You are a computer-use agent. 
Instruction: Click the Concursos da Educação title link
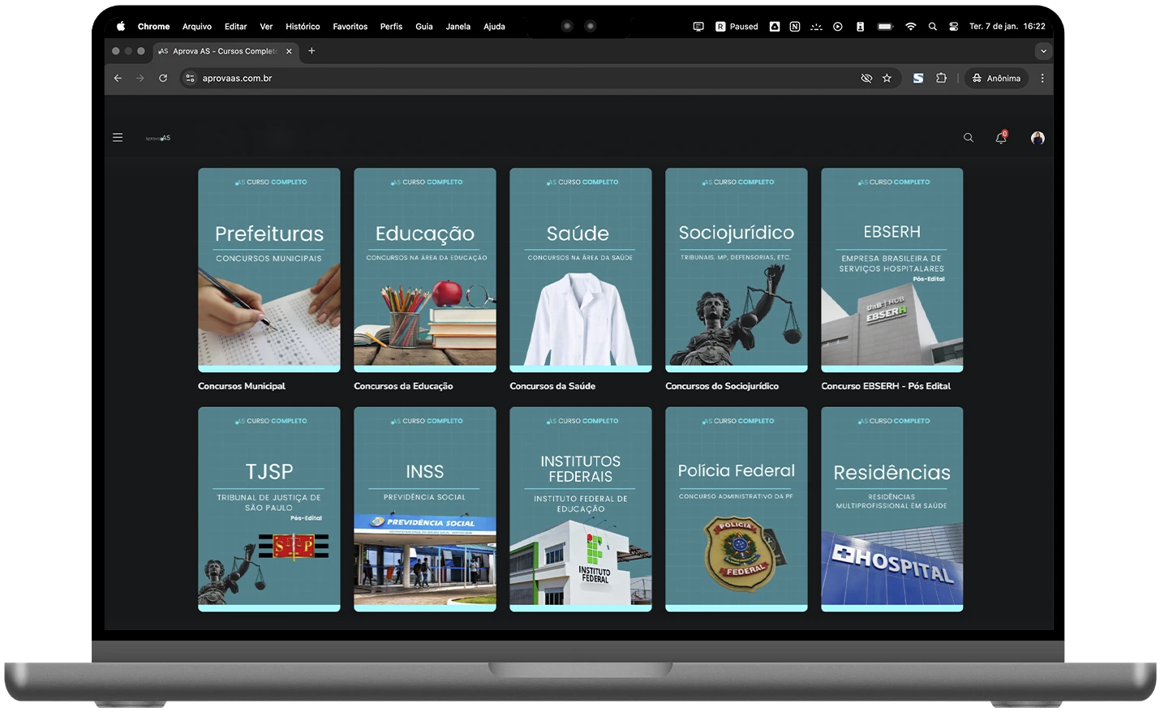tap(403, 386)
